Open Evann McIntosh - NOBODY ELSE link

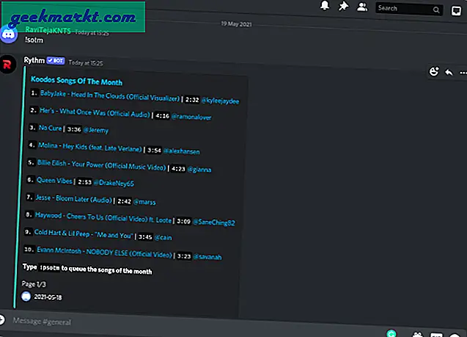(105, 252)
